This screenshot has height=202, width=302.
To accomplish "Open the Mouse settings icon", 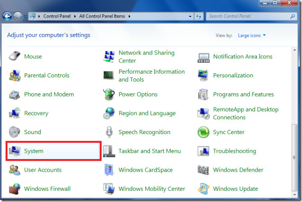I will pyautogui.click(x=14, y=56).
